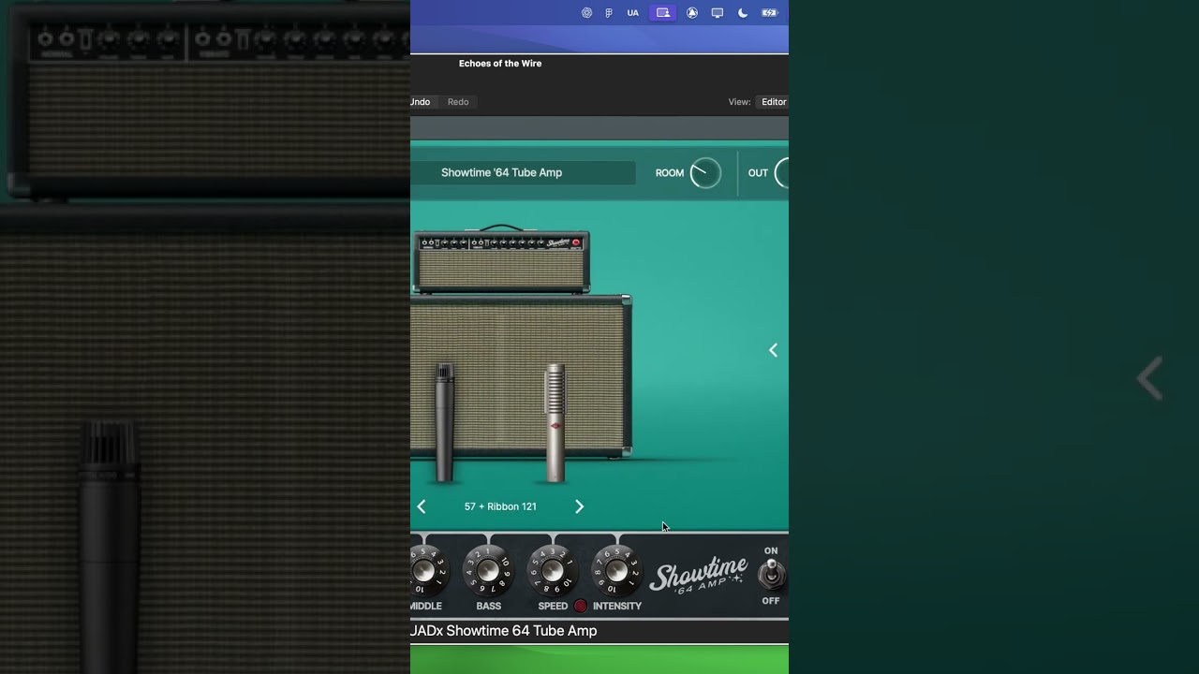Go to the next microphone pairing

pyautogui.click(x=579, y=506)
